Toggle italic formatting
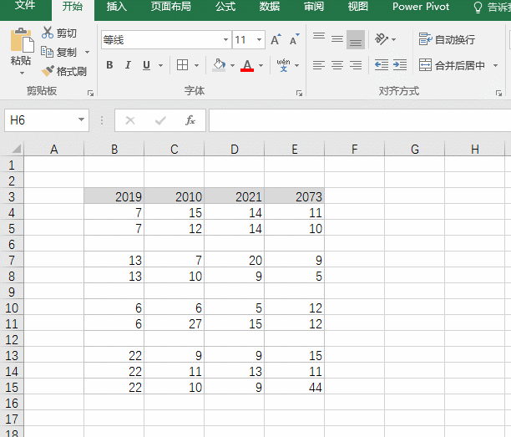This screenshot has height=437, width=511. [128, 65]
